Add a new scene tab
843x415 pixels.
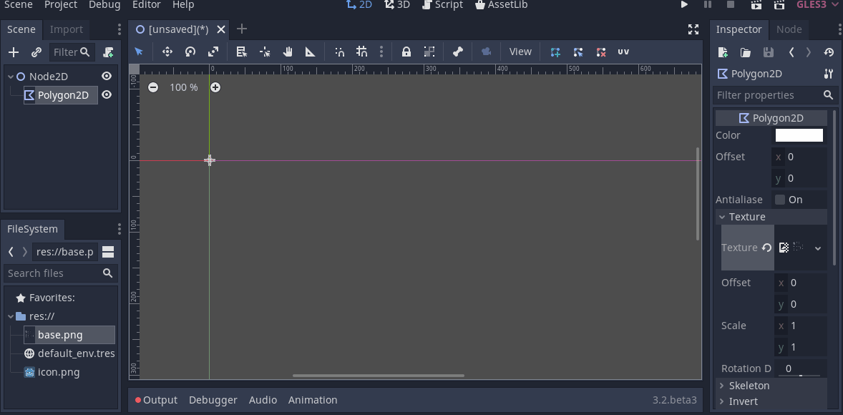click(x=242, y=29)
